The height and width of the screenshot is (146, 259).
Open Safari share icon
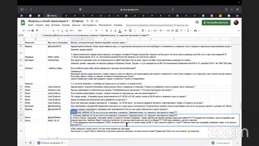(x=226, y=9)
